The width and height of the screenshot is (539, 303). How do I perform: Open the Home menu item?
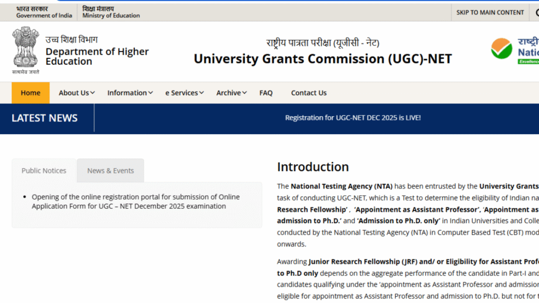30,93
